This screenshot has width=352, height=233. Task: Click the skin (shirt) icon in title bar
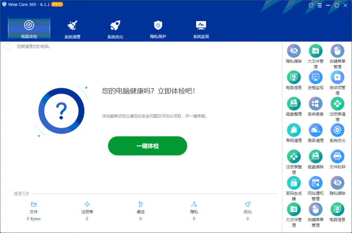[x=311, y=5]
